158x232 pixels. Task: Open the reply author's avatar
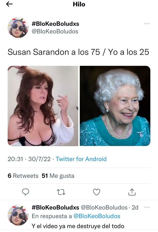pos(18,215)
